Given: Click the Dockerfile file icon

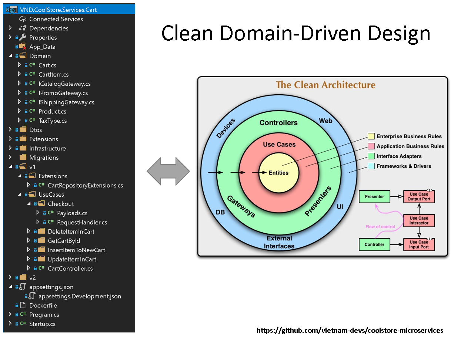Looking at the screenshot, I should (22, 305).
